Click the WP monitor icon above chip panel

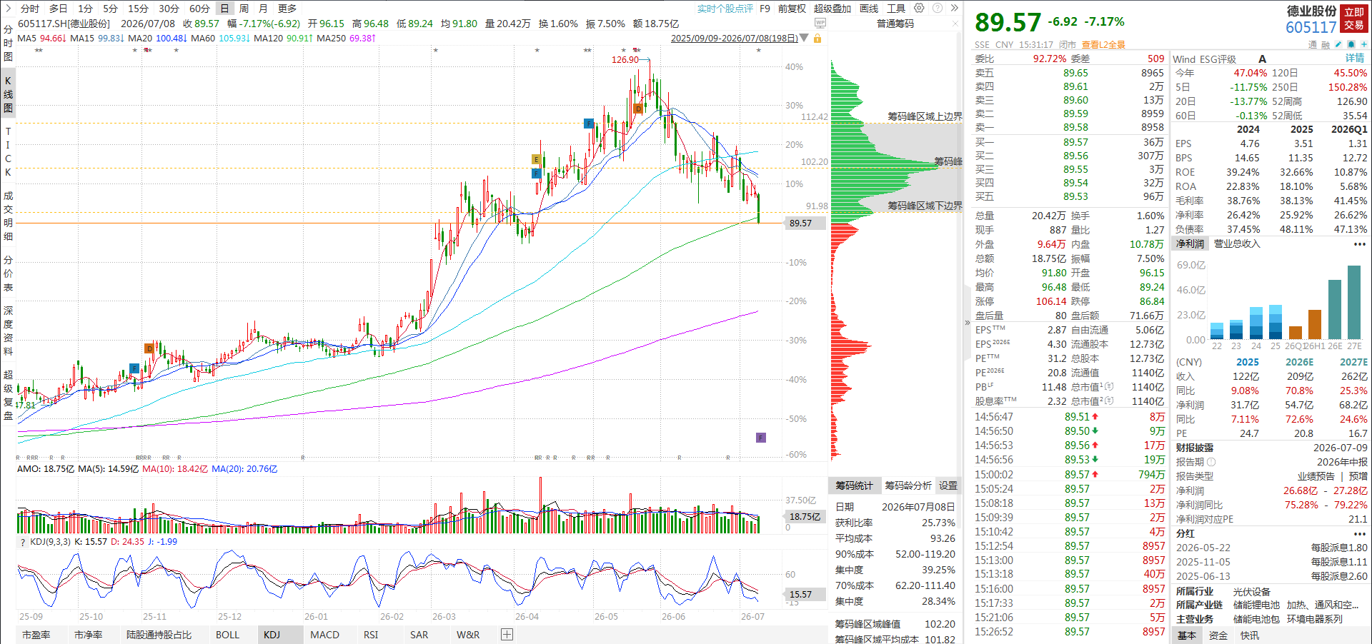(820, 23)
